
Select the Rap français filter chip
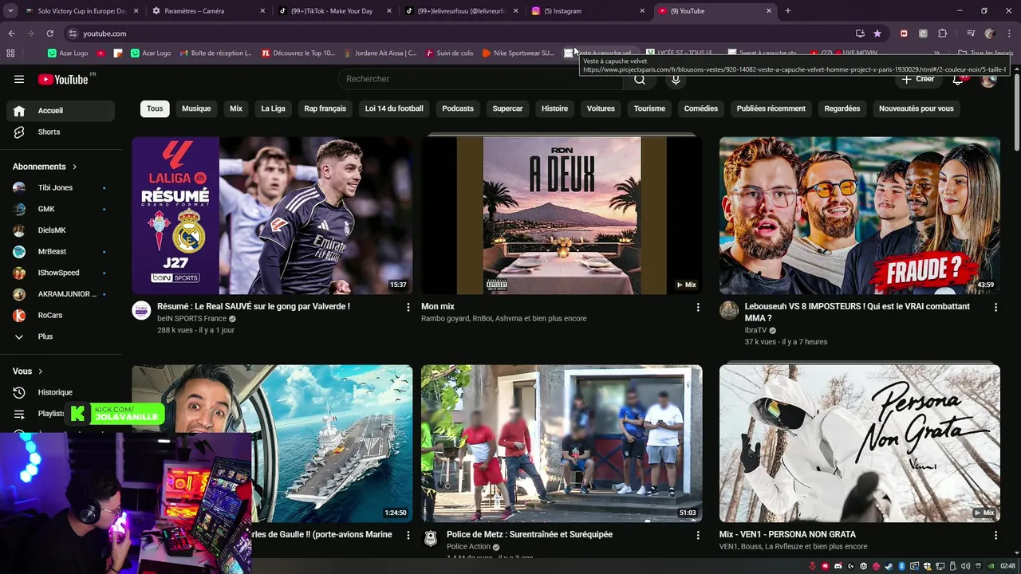point(325,108)
